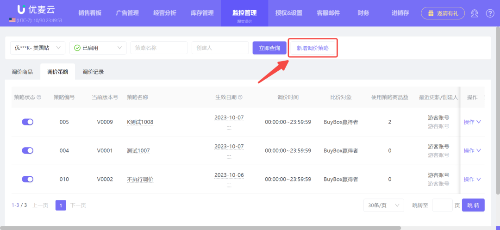Open the 已启用 status dropdown
The image size is (500, 230).
click(x=98, y=48)
